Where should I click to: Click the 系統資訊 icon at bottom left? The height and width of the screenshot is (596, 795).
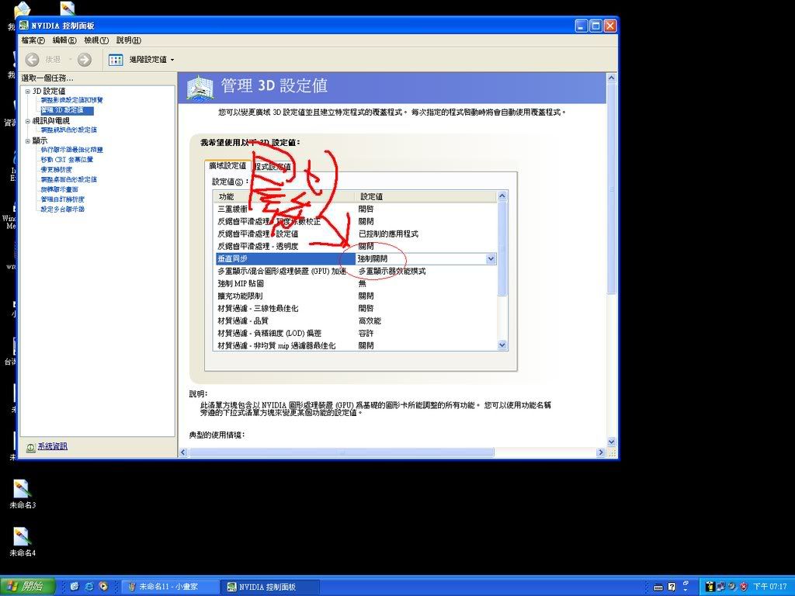(30, 447)
